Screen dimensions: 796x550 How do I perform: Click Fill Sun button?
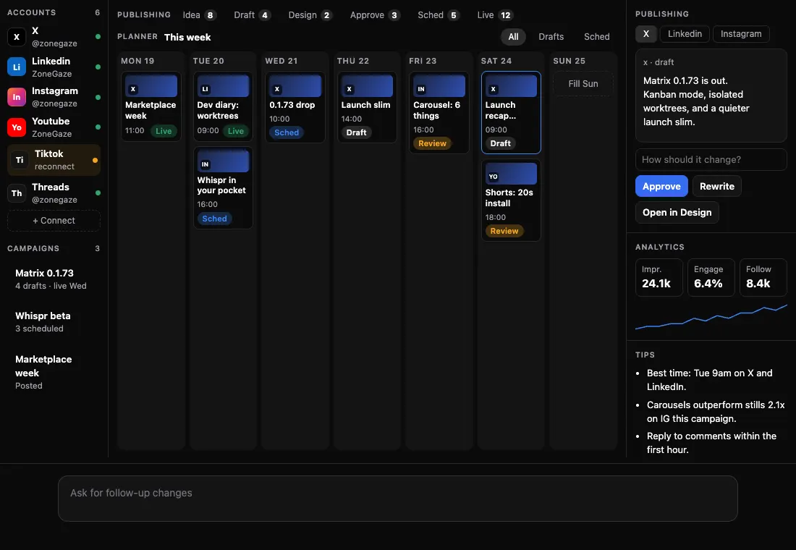(583, 84)
